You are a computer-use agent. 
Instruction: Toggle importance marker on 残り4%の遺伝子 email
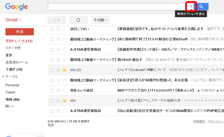pyautogui.click(x=64, y=60)
